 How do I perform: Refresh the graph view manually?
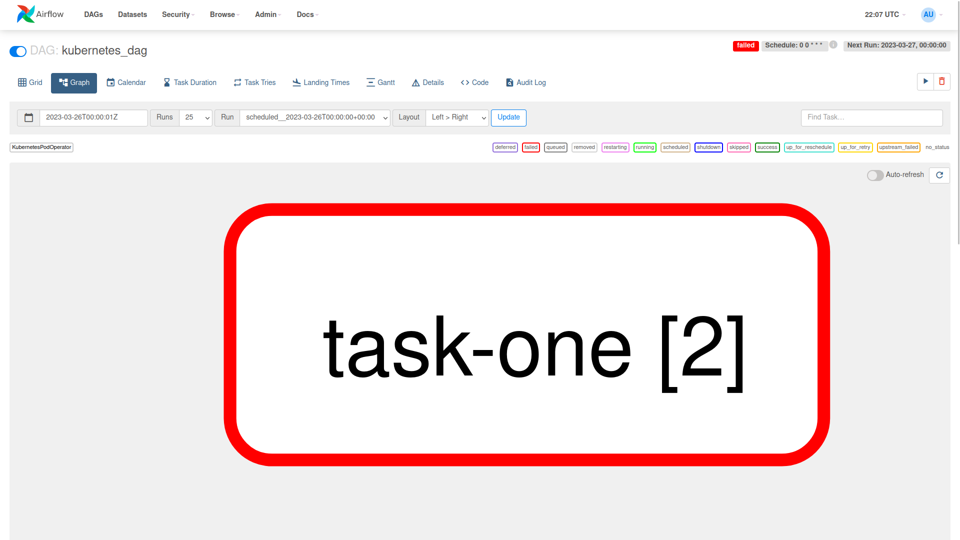click(x=939, y=175)
